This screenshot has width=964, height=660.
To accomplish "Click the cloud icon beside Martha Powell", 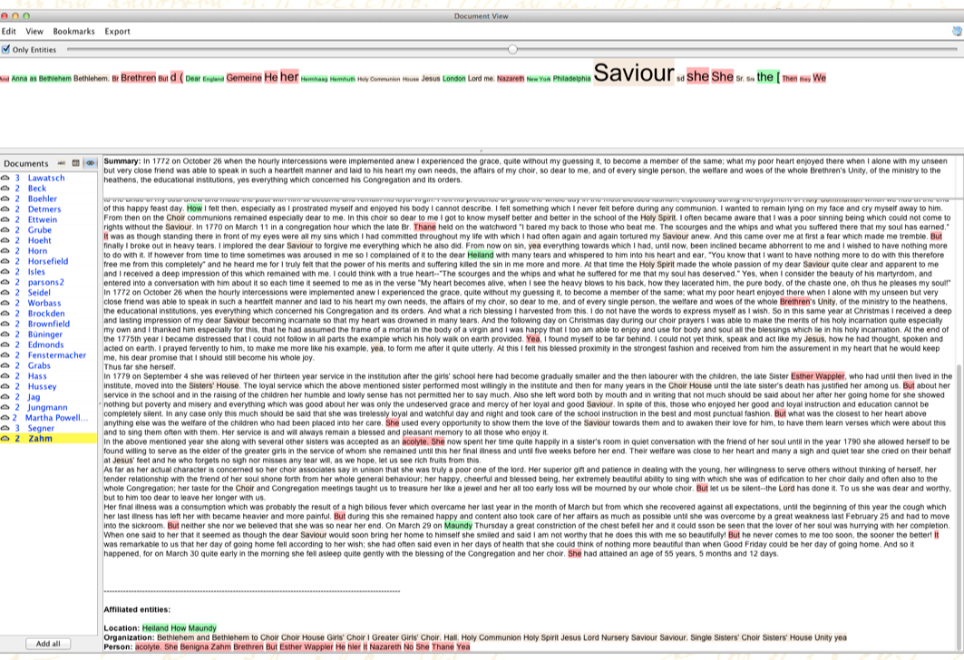I will (x=5, y=418).
